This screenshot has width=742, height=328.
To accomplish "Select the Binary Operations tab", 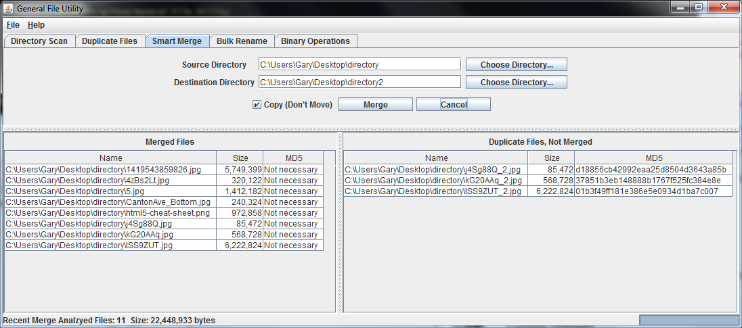I will point(315,41).
